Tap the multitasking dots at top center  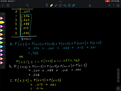[60, 1]
